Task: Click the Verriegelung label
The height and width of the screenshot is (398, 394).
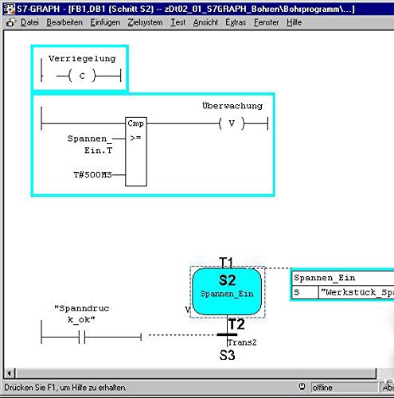Action: tap(82, 59)
